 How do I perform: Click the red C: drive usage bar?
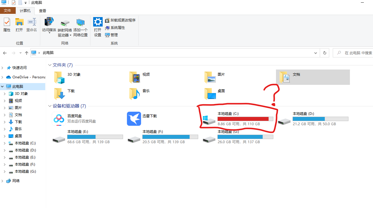(245, 119)
